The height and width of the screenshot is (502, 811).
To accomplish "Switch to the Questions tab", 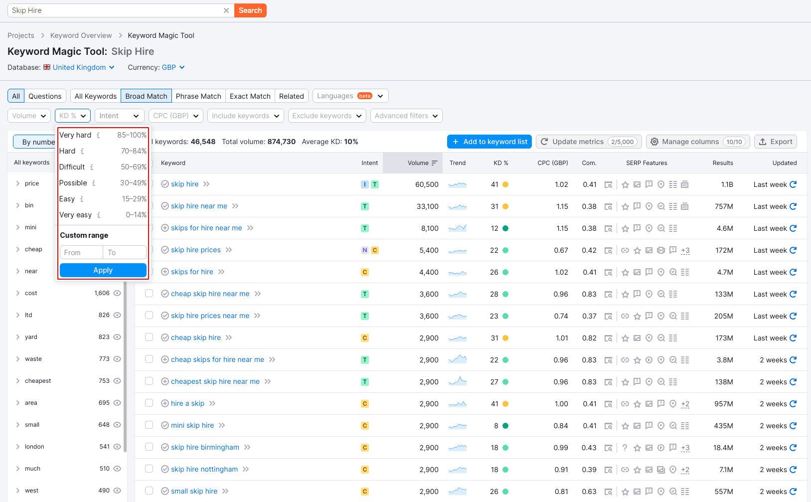I will pos(45,96).
